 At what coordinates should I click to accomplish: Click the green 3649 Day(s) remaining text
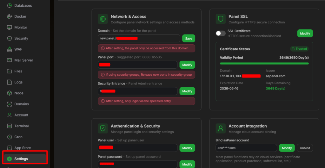[x=275, y=89]
